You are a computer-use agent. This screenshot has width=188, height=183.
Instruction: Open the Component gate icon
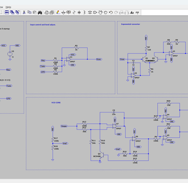click(95, 12)
